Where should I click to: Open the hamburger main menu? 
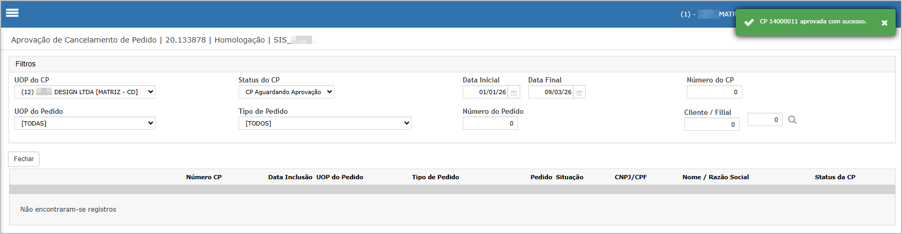(12, 13)
